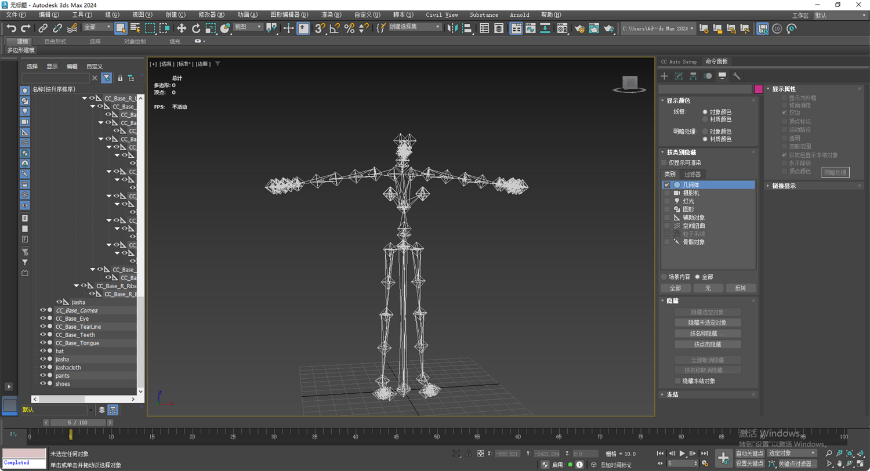Click the magenta object color swatch
The height and width of the screenshot is (471, 870).
coord(758,89)
